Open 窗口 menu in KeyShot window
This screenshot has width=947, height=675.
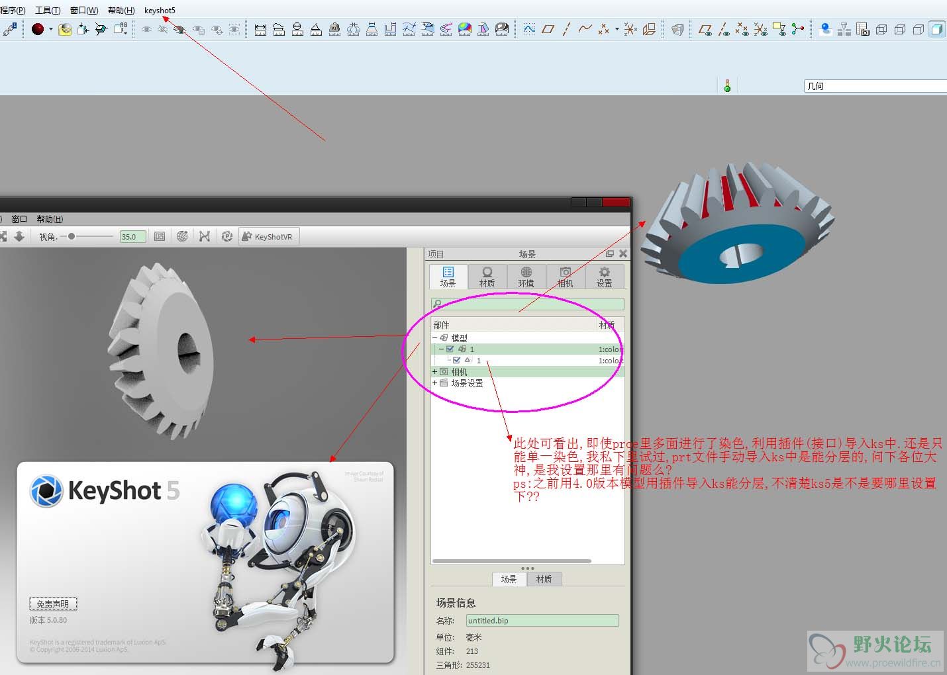pos(19,219)
